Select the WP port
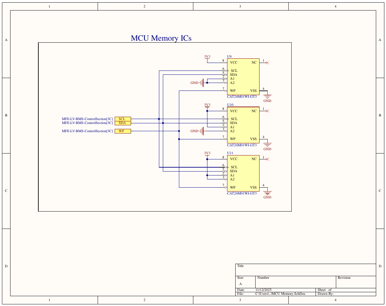 pyautogui.click(x=123, y=131)
